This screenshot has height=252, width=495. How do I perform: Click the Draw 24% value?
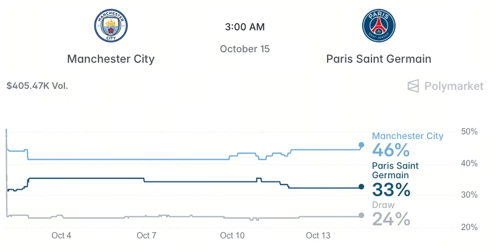pyautogui.click(x=391, y=219)
